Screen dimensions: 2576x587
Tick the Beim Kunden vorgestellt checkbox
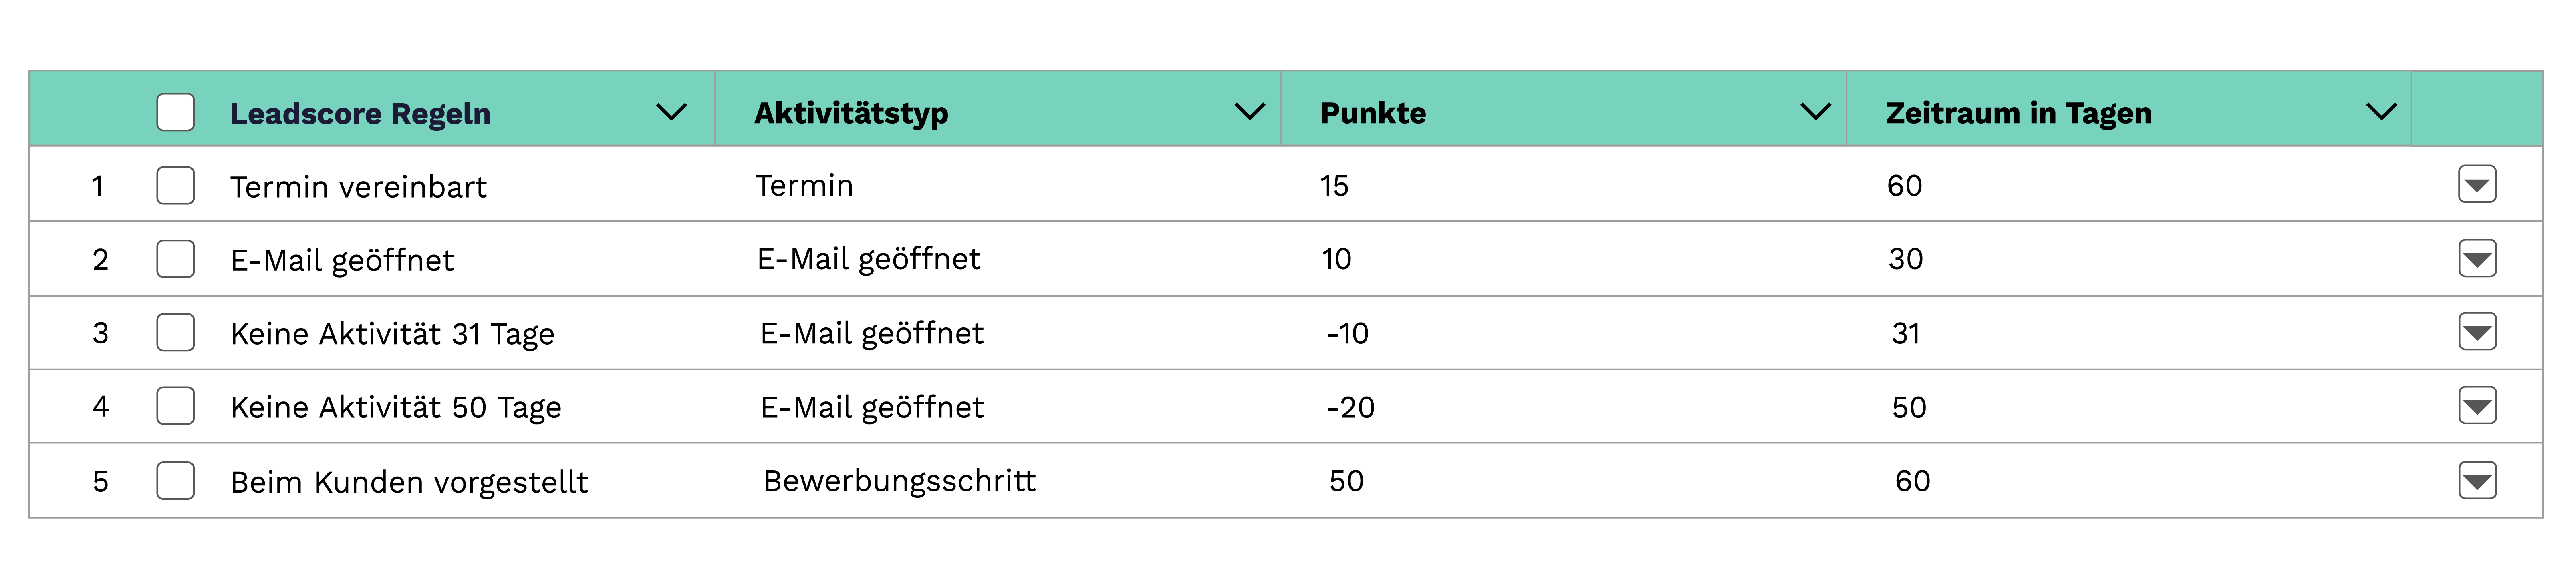(175, 480)
